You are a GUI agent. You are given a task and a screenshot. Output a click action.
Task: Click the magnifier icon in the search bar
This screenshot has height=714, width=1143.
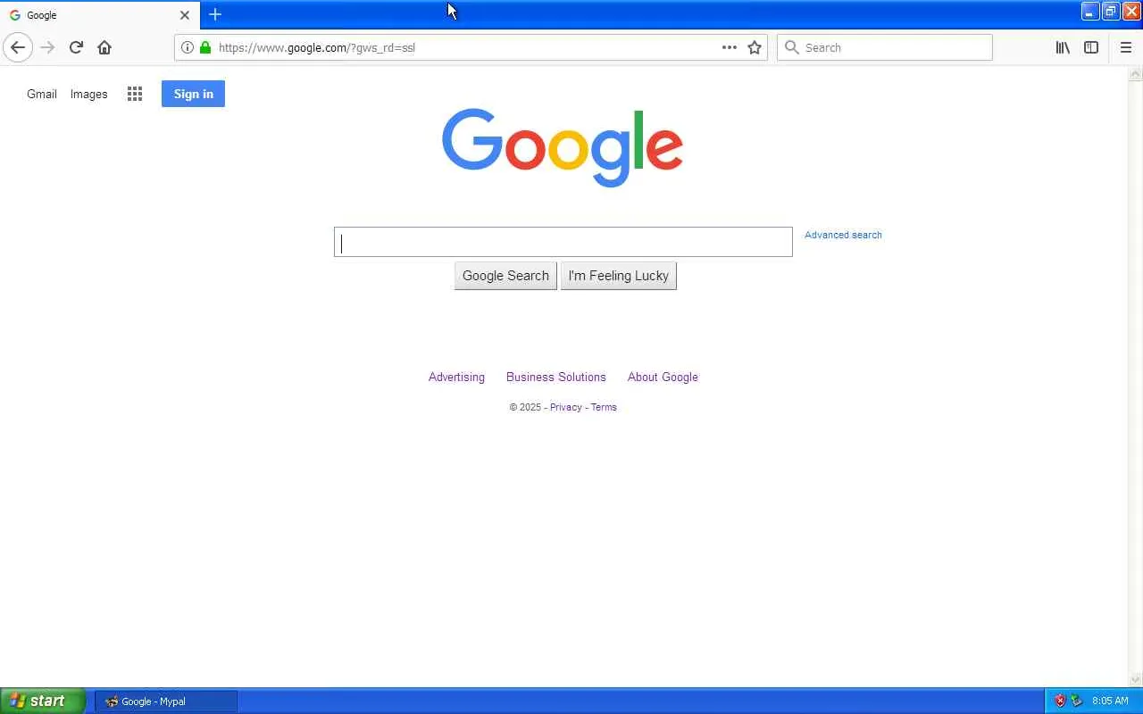point(791,47)
